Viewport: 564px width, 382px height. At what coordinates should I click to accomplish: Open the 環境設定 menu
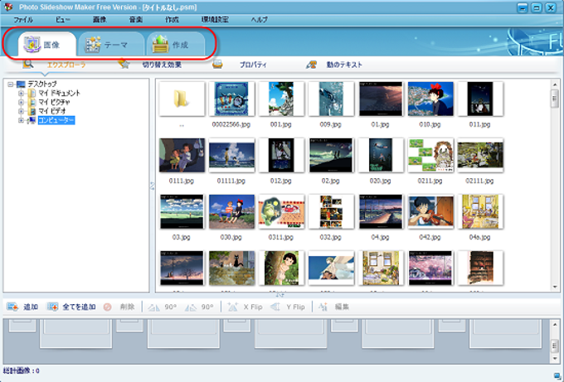[x=215, y=19]
